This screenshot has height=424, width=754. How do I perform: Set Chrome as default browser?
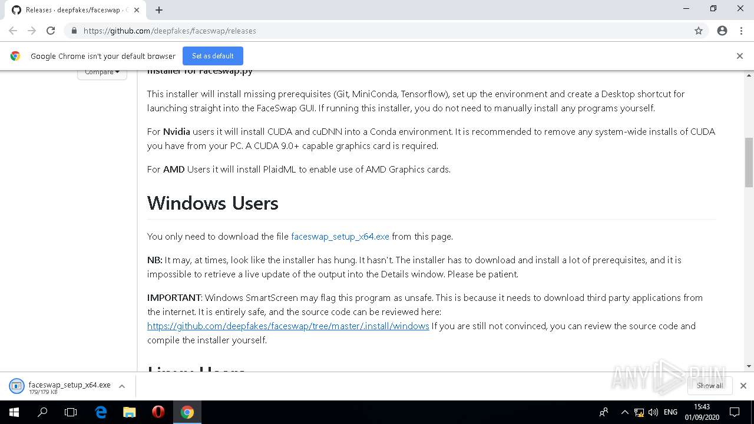pos(213,56)
